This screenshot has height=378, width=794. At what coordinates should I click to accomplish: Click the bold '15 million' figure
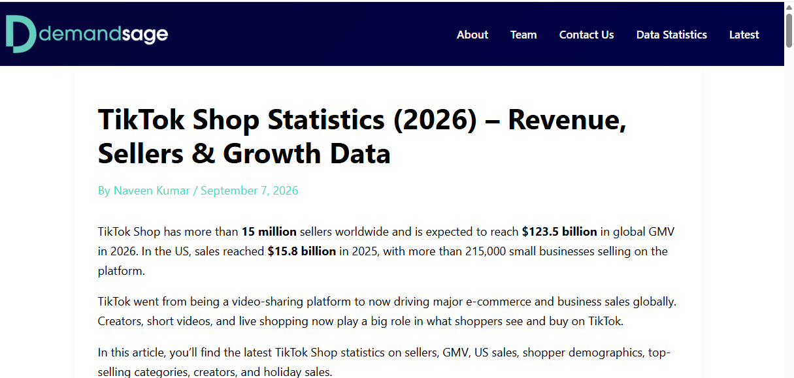(269, 232)
